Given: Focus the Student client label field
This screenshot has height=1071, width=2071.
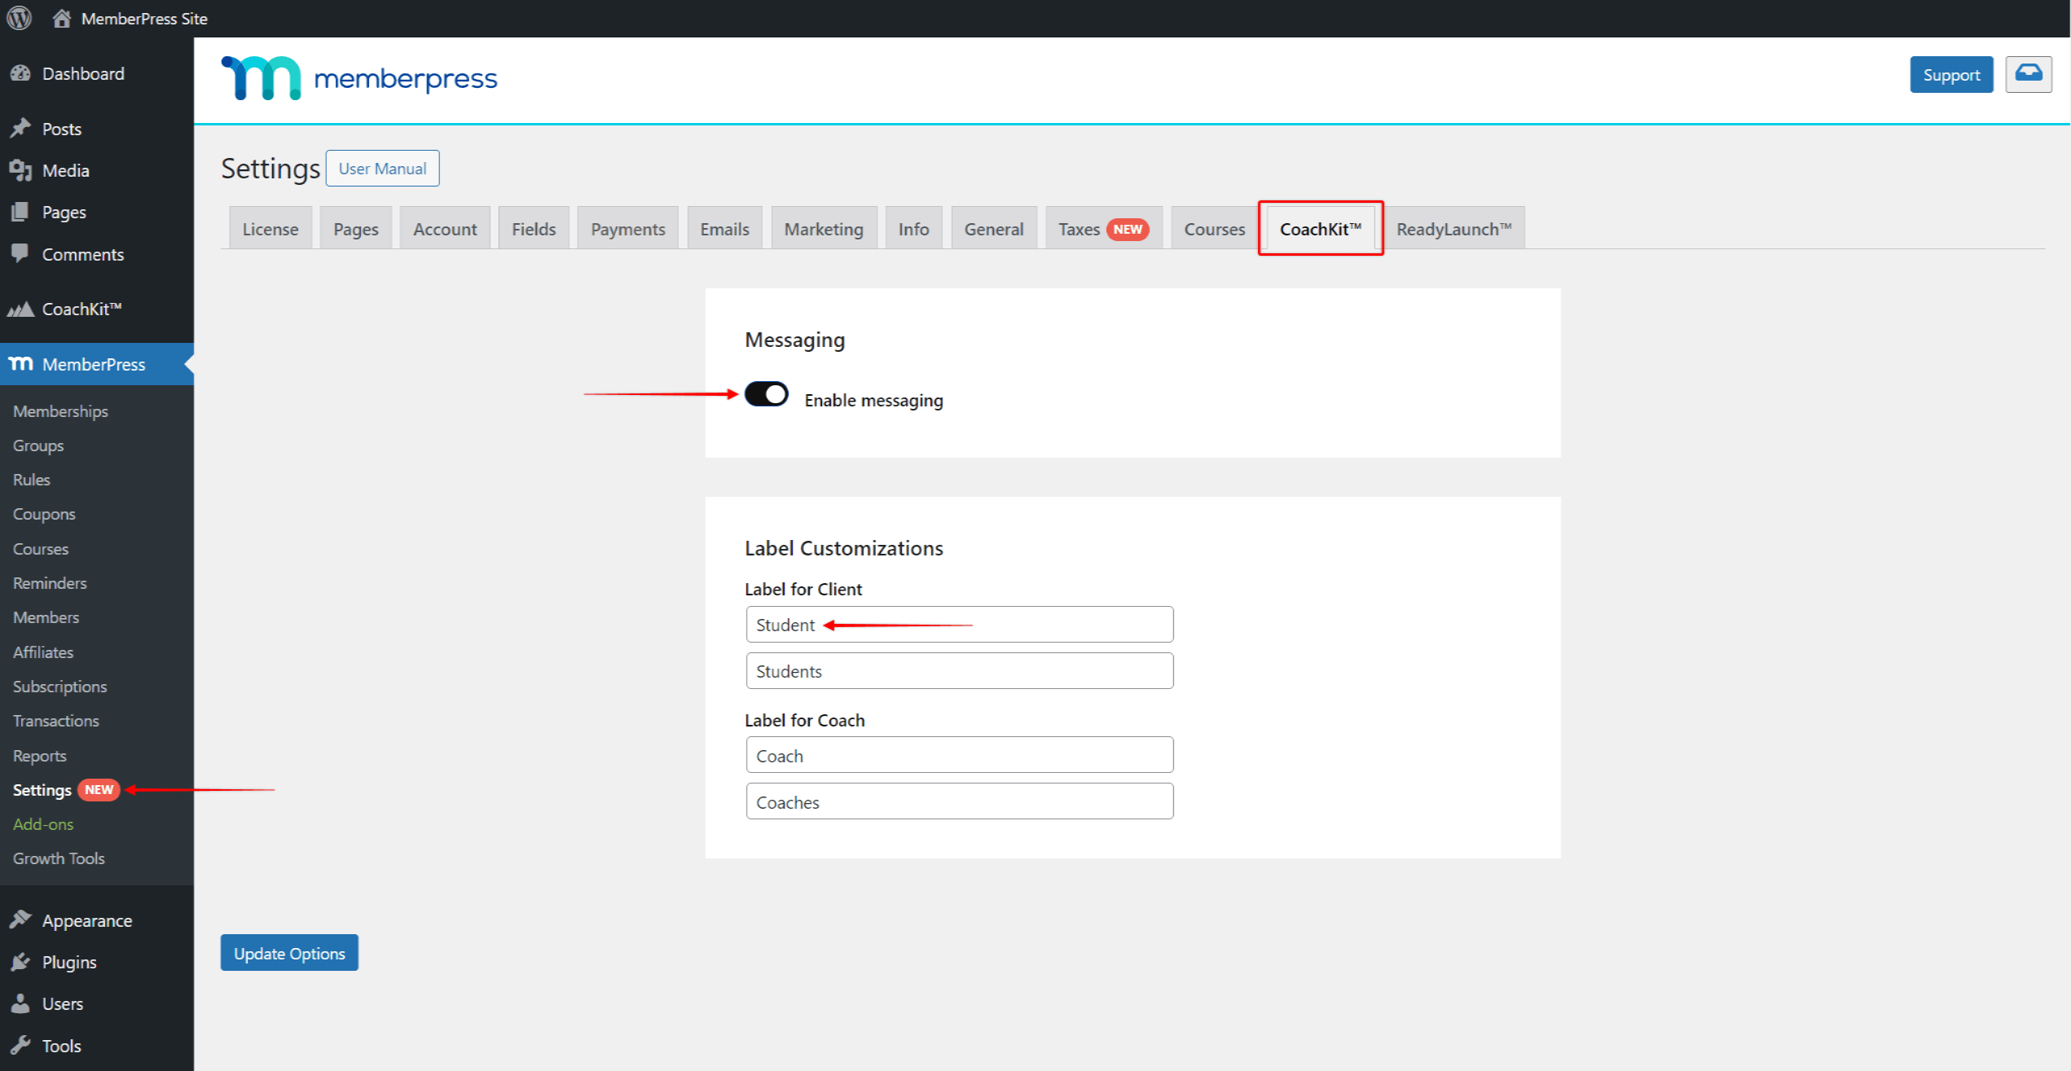Looking at the screenshot, I should (959, 625).
